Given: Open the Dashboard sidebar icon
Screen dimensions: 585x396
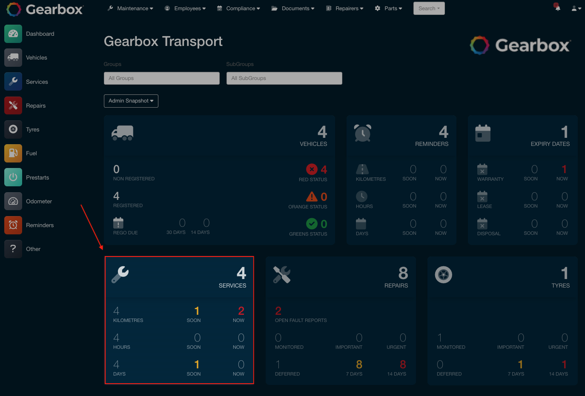Looking at the screenshot, I should click(13, 34).
